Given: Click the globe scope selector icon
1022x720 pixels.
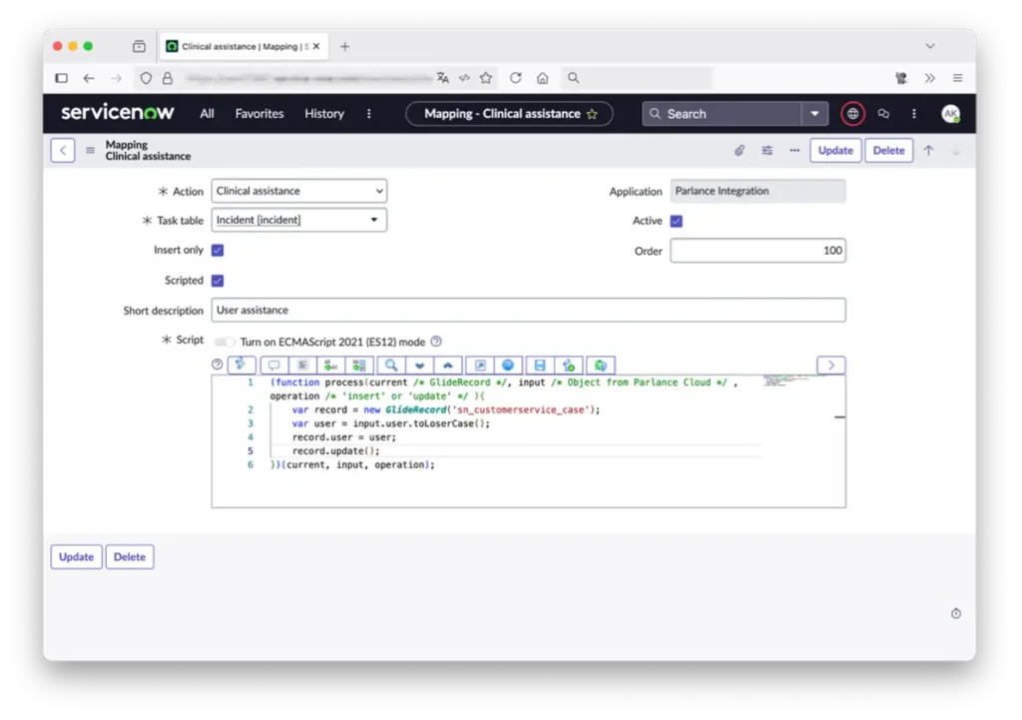Looking at the screenshot, I should point(852,114).
